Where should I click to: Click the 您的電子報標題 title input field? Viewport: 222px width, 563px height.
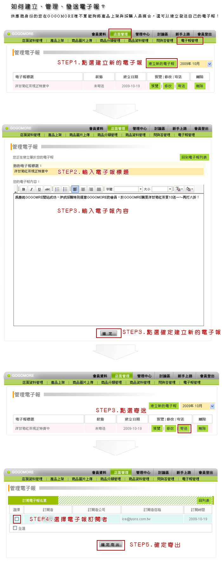(x=108, y=171)
